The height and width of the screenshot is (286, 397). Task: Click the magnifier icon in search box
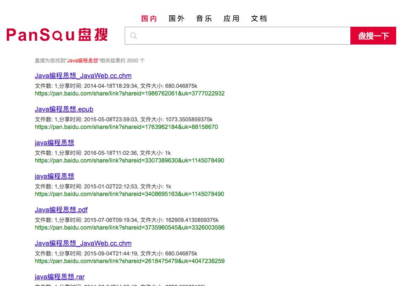point(133,36)
